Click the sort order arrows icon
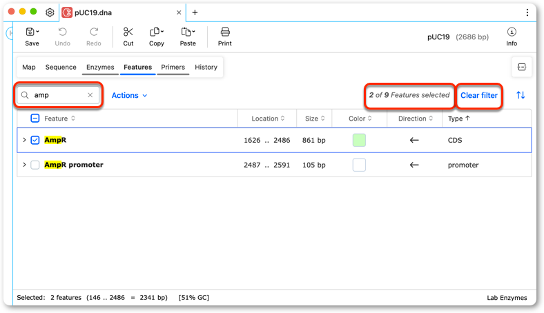Viewport: 544px width, 313px height. pyautogui.click(x=521, y=95)
